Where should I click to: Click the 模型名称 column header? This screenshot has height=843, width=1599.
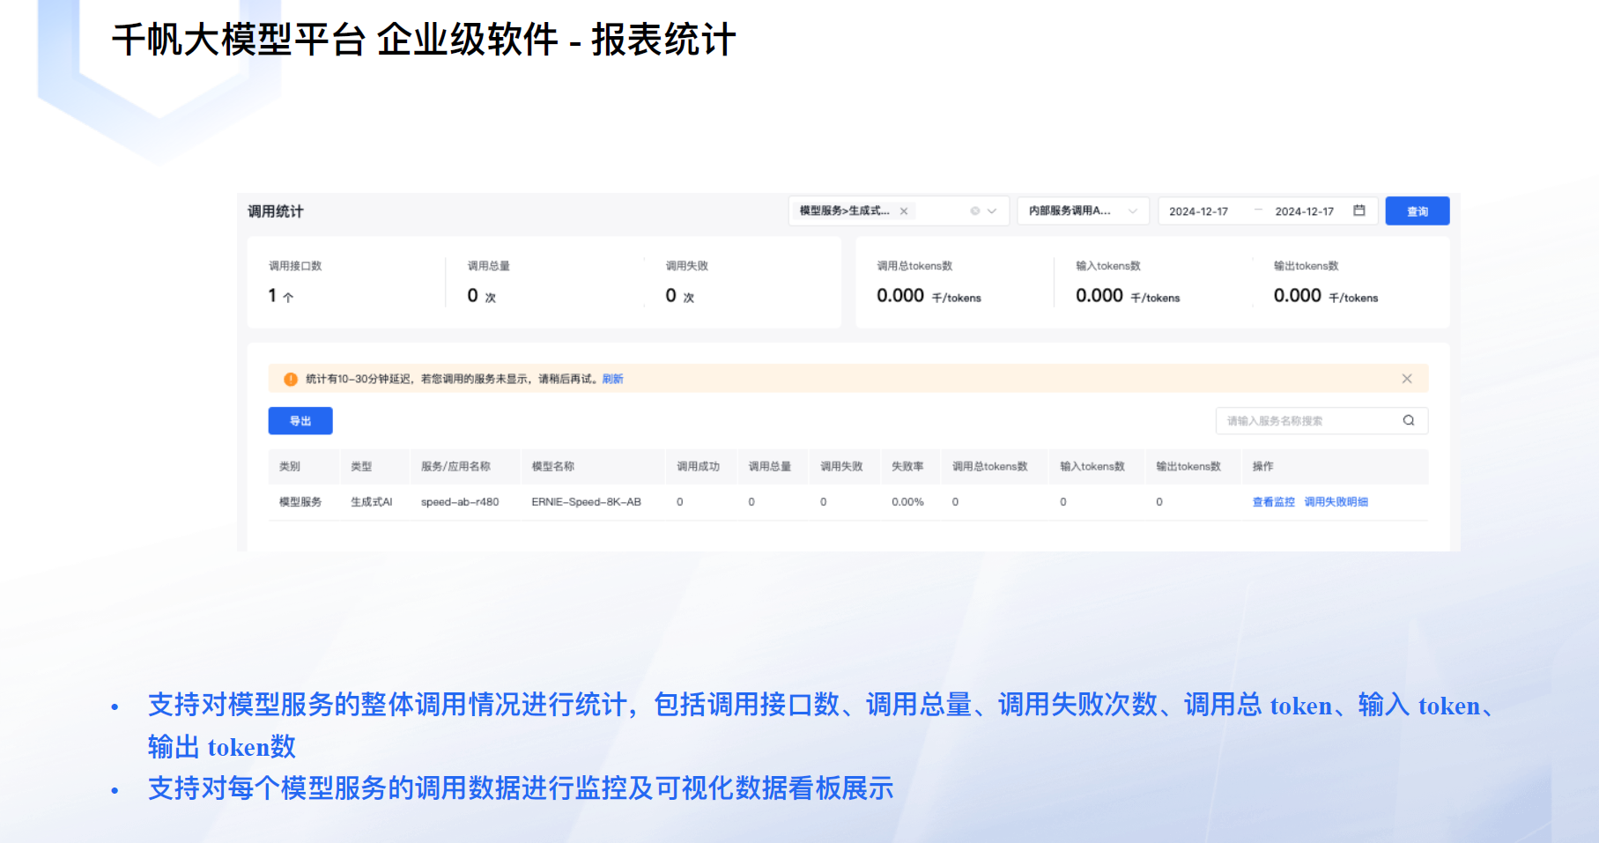(553, 467)
